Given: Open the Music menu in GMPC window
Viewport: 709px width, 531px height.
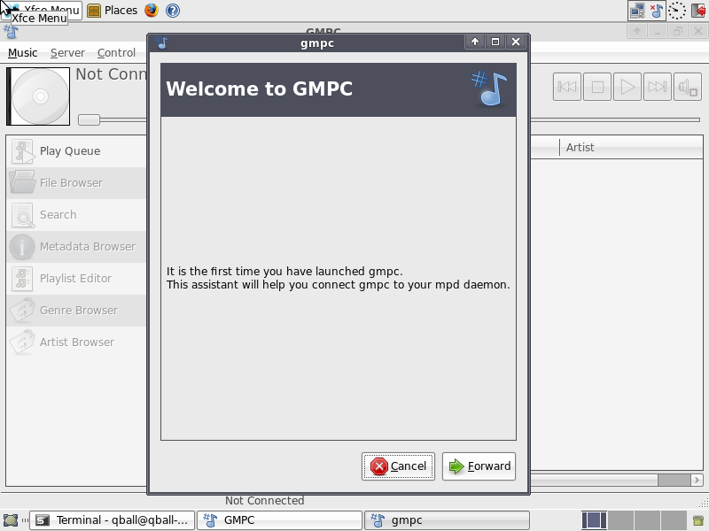Looking at the screenshot, I should pyautogui.click(x=23, y=53).
